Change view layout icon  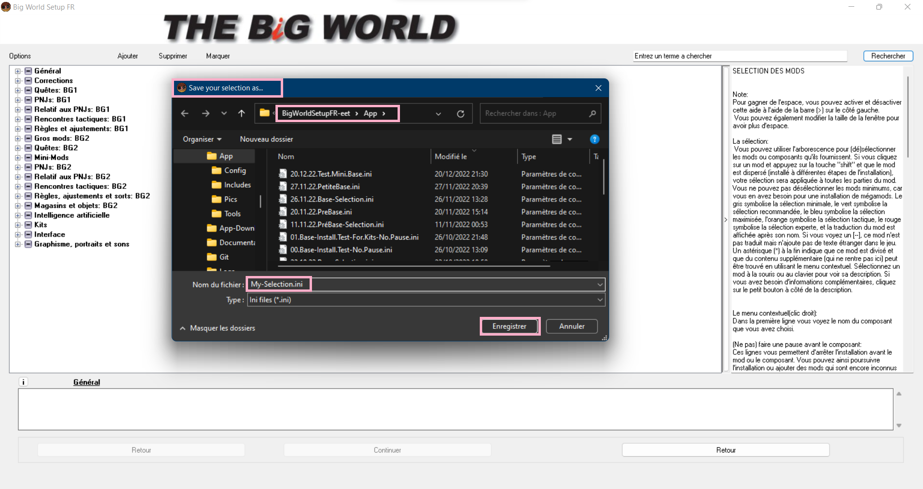coord(557,139)
